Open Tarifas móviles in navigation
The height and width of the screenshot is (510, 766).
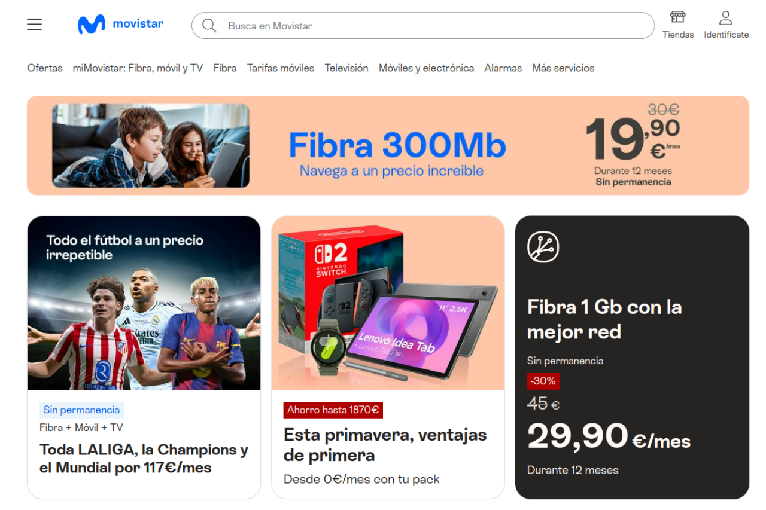(x=281, y=68)
